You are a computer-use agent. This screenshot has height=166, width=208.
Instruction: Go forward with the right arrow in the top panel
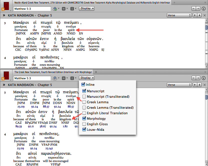point(198,9)
